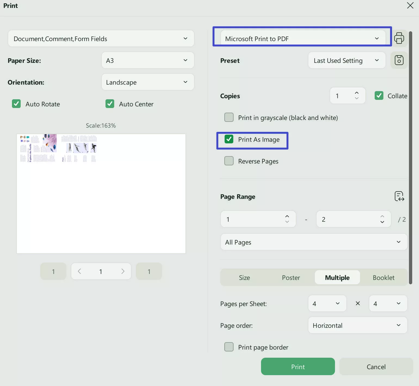Image resolution: width=419 pixels, height=386 pixels.
Task: Open printer properties via printer icon
Action: pos(399,38)
